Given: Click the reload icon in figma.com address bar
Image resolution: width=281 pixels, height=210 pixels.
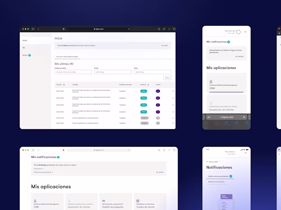Looking at the screenshot, I should pos(129,29).
